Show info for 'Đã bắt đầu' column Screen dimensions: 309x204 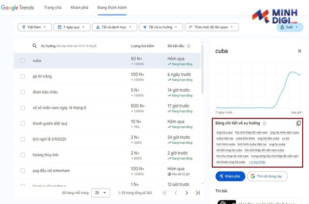click(x=189, y=46)
